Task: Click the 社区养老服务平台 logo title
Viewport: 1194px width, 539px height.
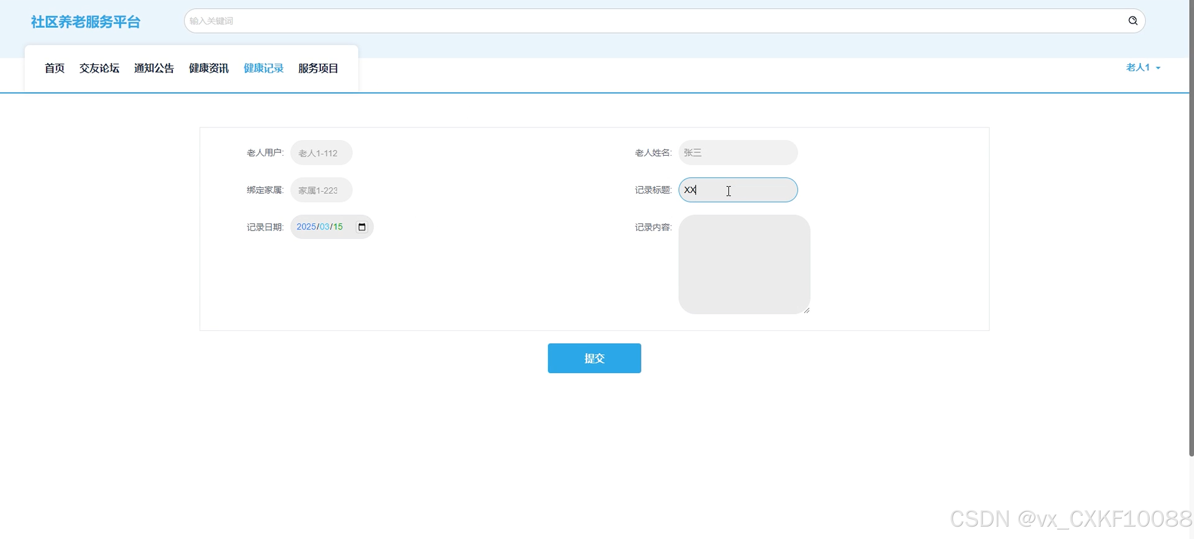Action: 86,22
